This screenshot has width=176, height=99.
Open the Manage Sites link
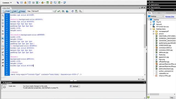point(170,16)
